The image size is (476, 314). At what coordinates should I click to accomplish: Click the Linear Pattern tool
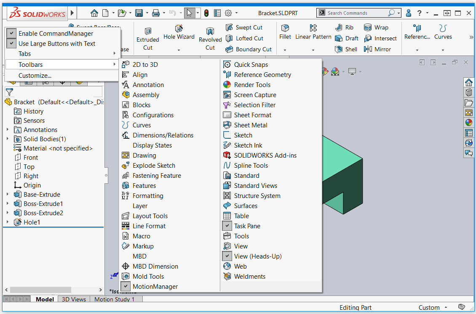click(313, 33)
